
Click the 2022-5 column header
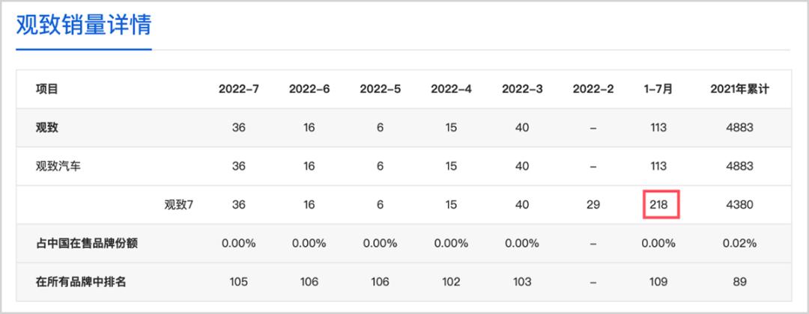(x=380, y=89)
